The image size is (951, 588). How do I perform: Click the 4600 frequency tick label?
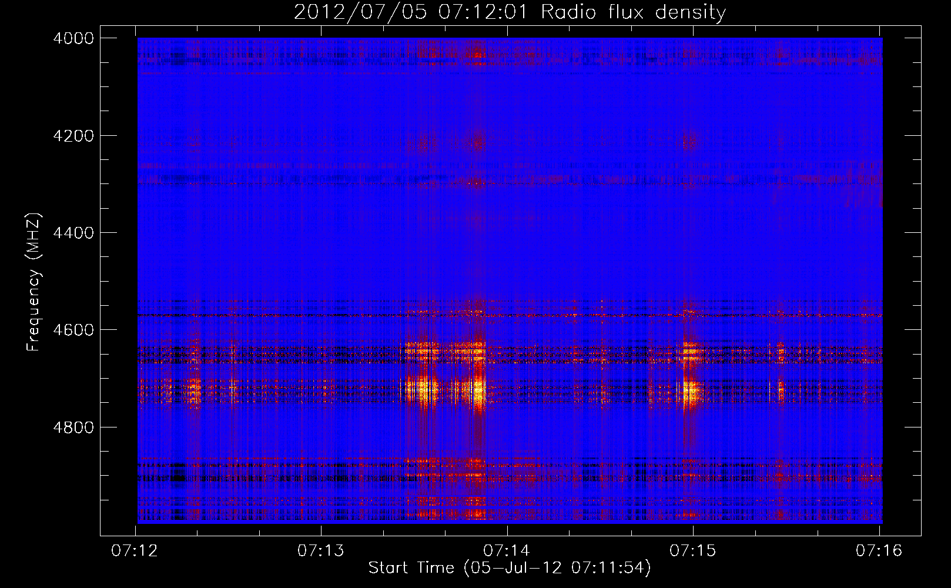click(x=73, y=330)
